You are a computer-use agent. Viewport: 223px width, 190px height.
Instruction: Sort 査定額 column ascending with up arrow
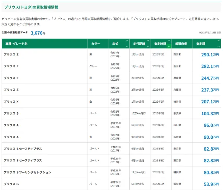219,41
